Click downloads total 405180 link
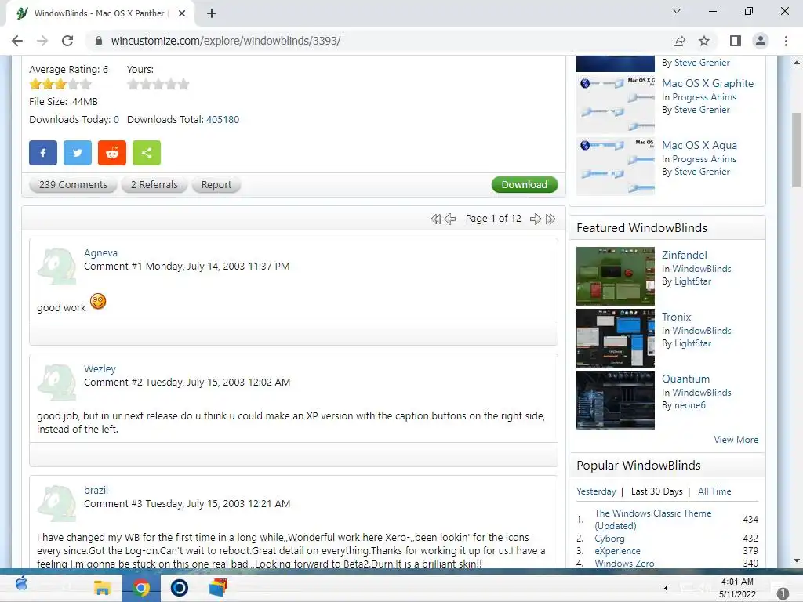803x602 pixels. pyautogui.click(x=223, y=120)
